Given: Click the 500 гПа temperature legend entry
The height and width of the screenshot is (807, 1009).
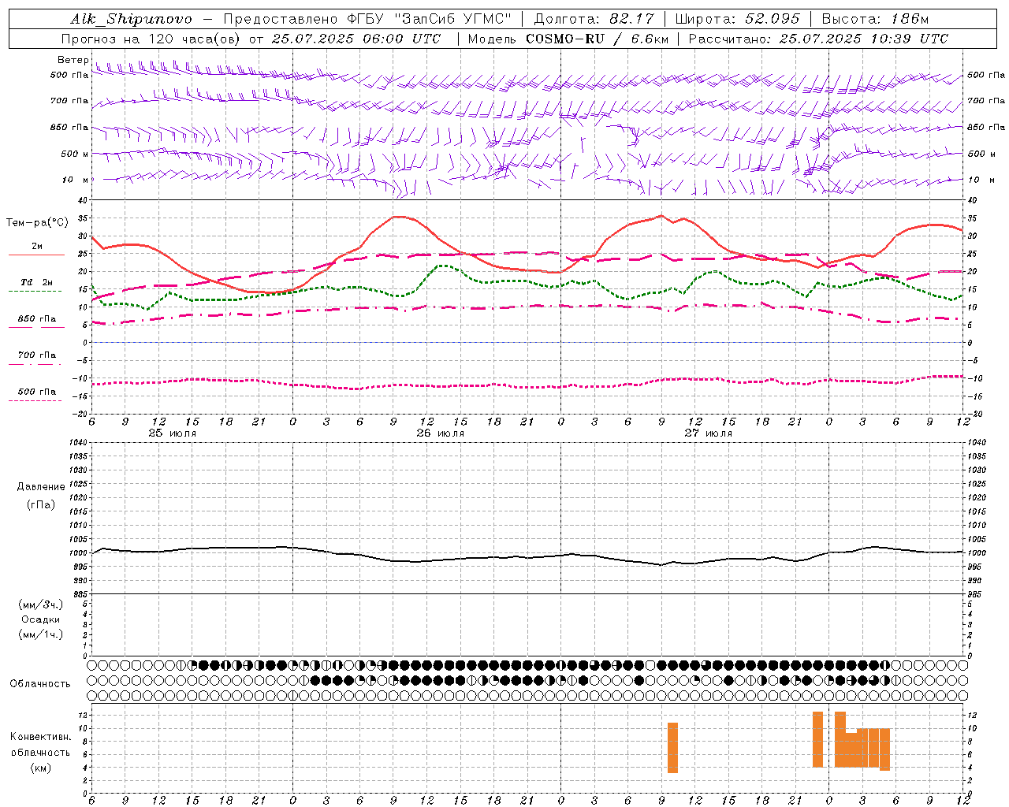Looking at the screenshot, I should [37, 392].
